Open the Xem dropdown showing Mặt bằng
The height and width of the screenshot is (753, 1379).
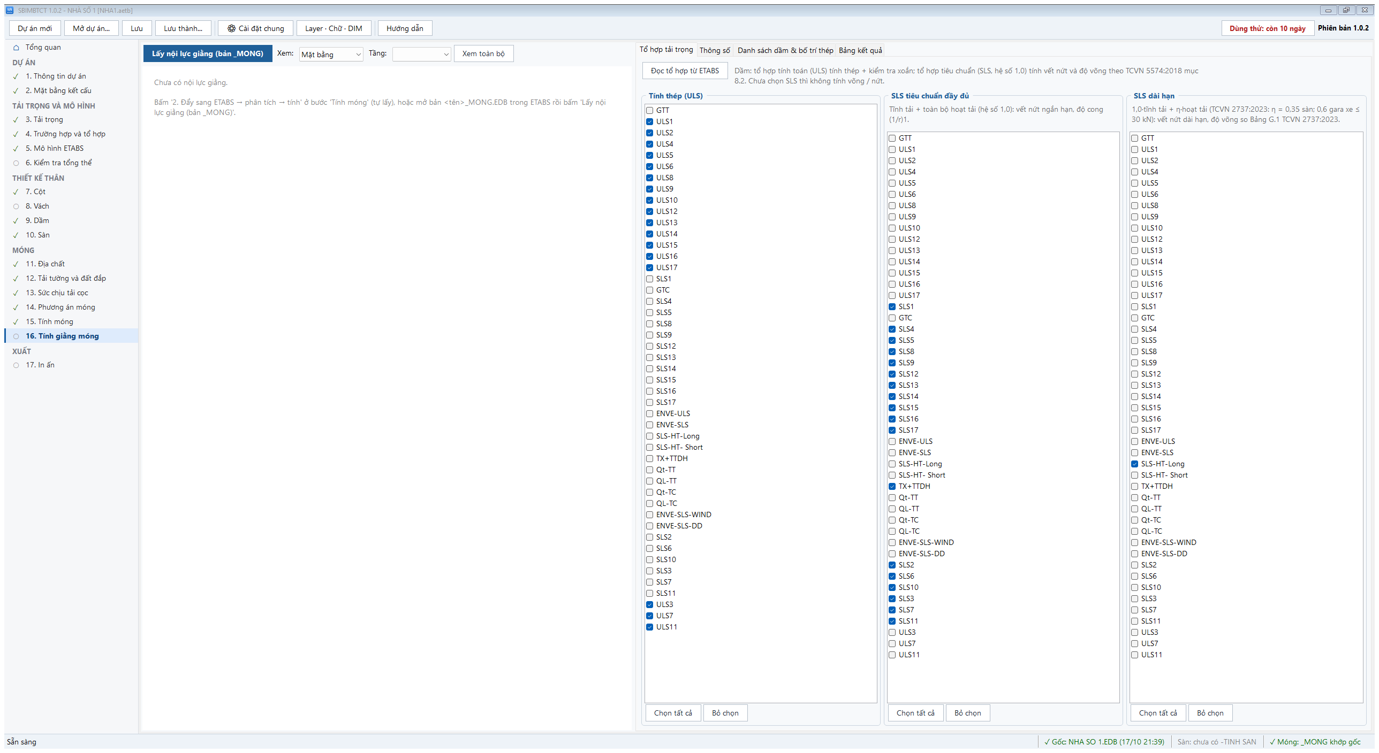[331, 54]
